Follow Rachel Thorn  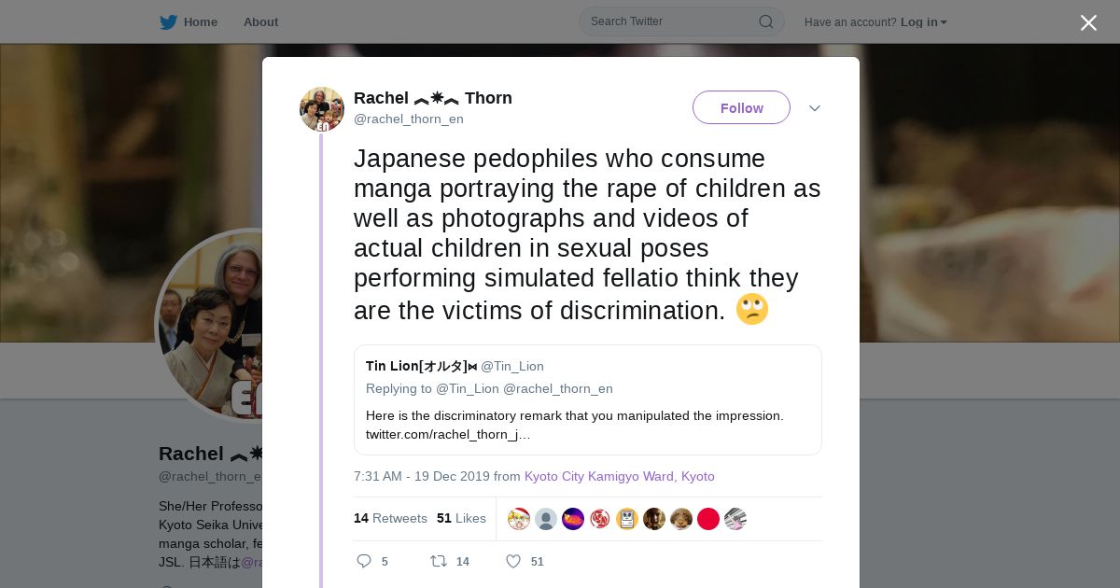click(x=741, y=108)
